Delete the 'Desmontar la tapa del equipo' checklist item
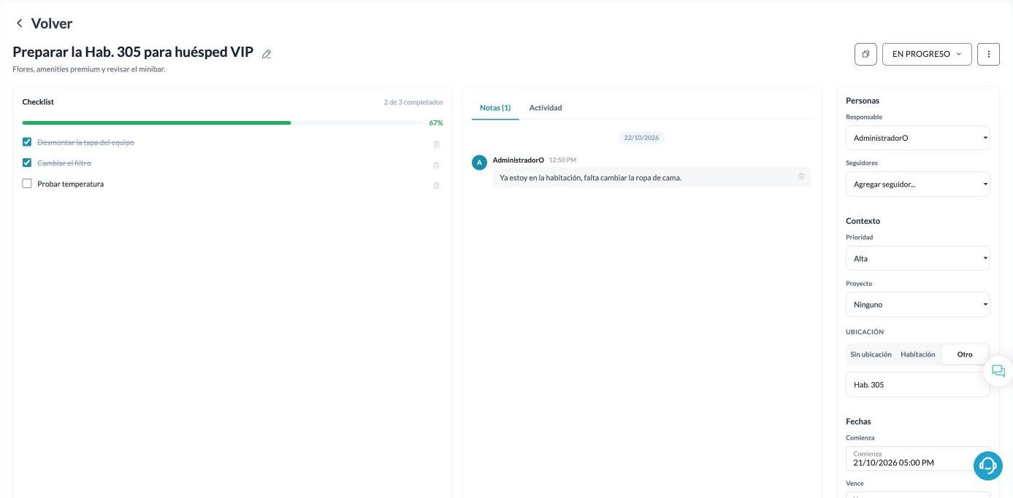Screen dimensions: 1013x498 click(437, 144)
